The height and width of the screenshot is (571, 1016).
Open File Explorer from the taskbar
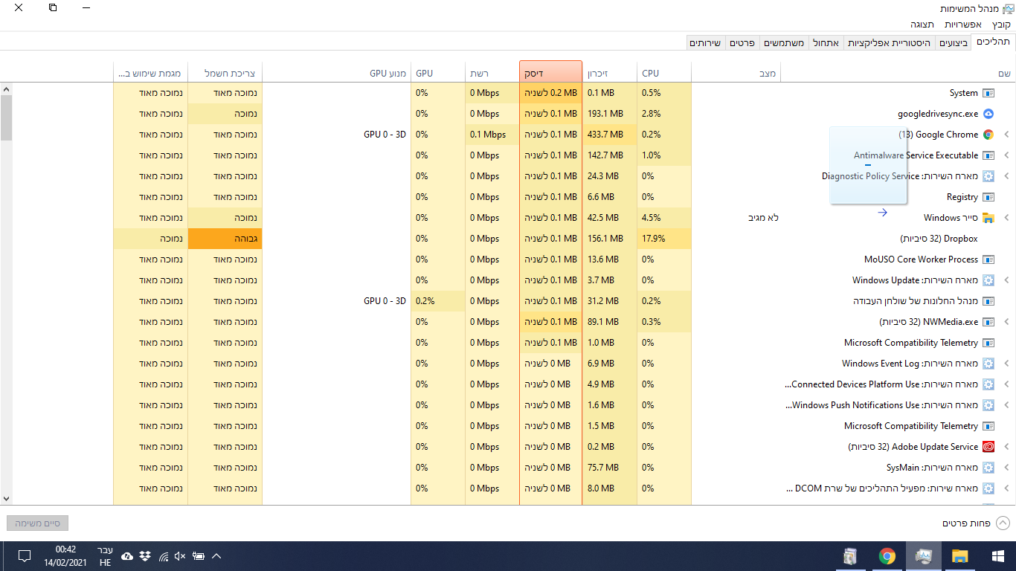(959, 556)
